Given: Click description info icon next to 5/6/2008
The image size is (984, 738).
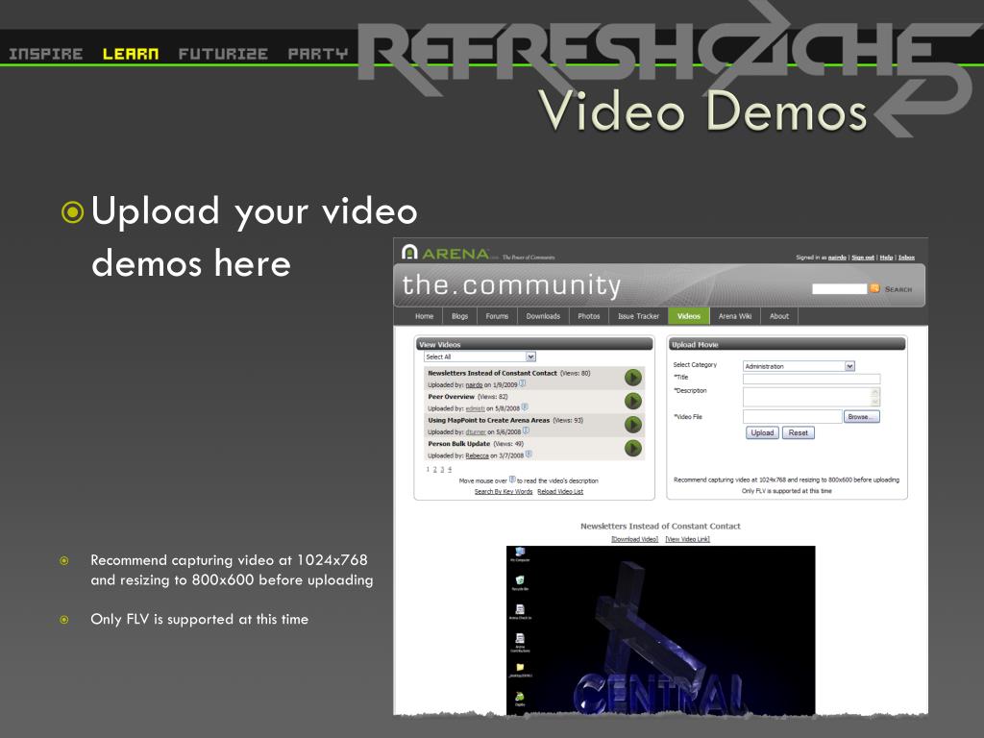Looking at the screenshot, I should coord(527,431).
